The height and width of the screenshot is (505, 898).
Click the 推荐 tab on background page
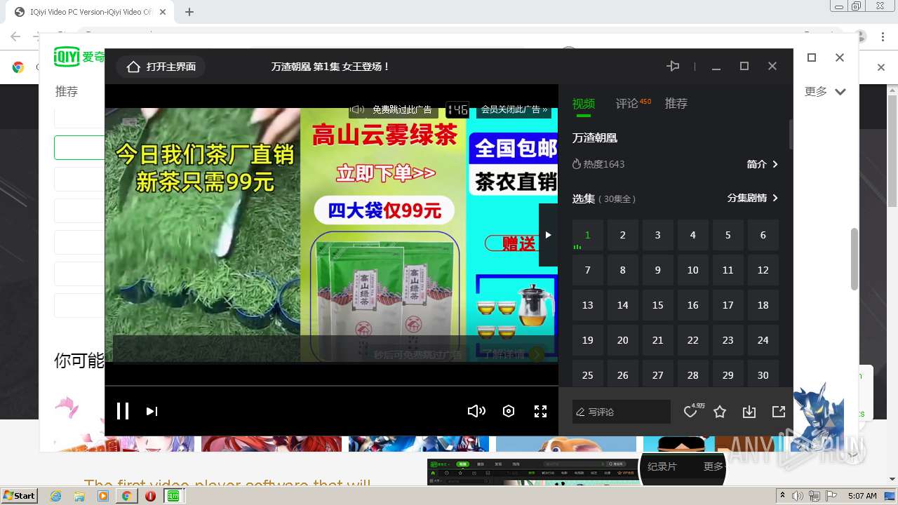(67, 92)
